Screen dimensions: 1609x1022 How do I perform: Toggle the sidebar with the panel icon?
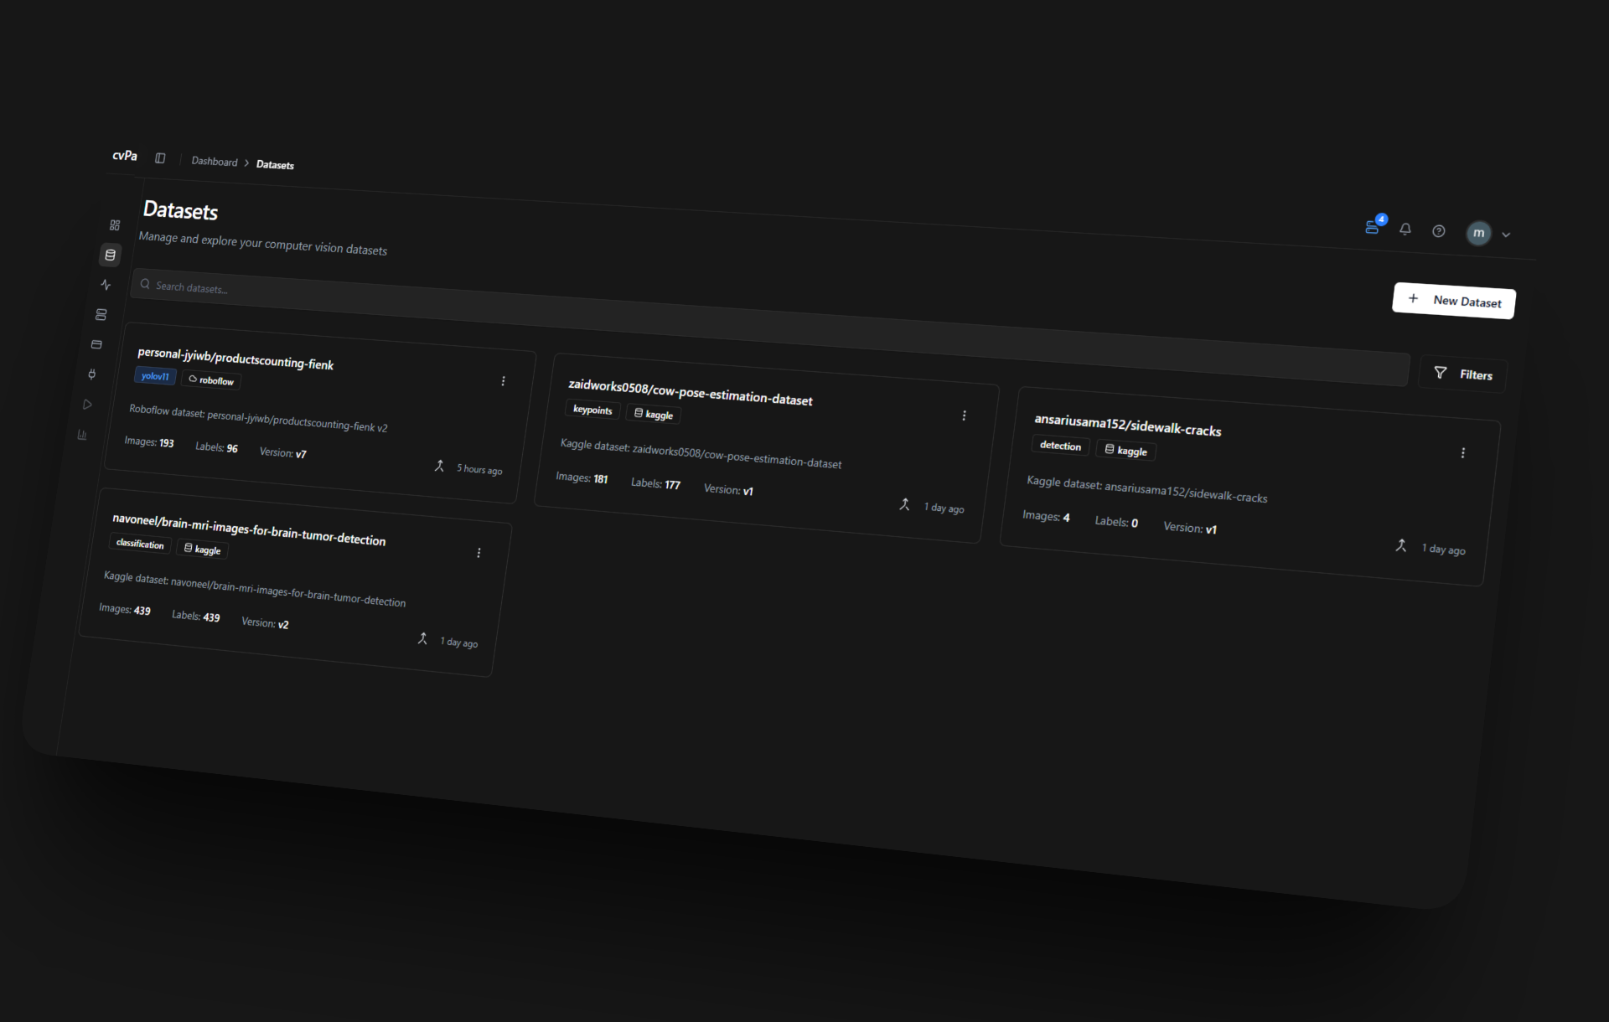pos(160,157)
